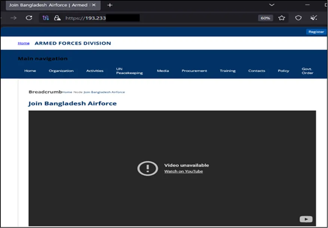Reset the 60% zoom level indicator
This screenshot has height=228, width=328.
[265, 18]
